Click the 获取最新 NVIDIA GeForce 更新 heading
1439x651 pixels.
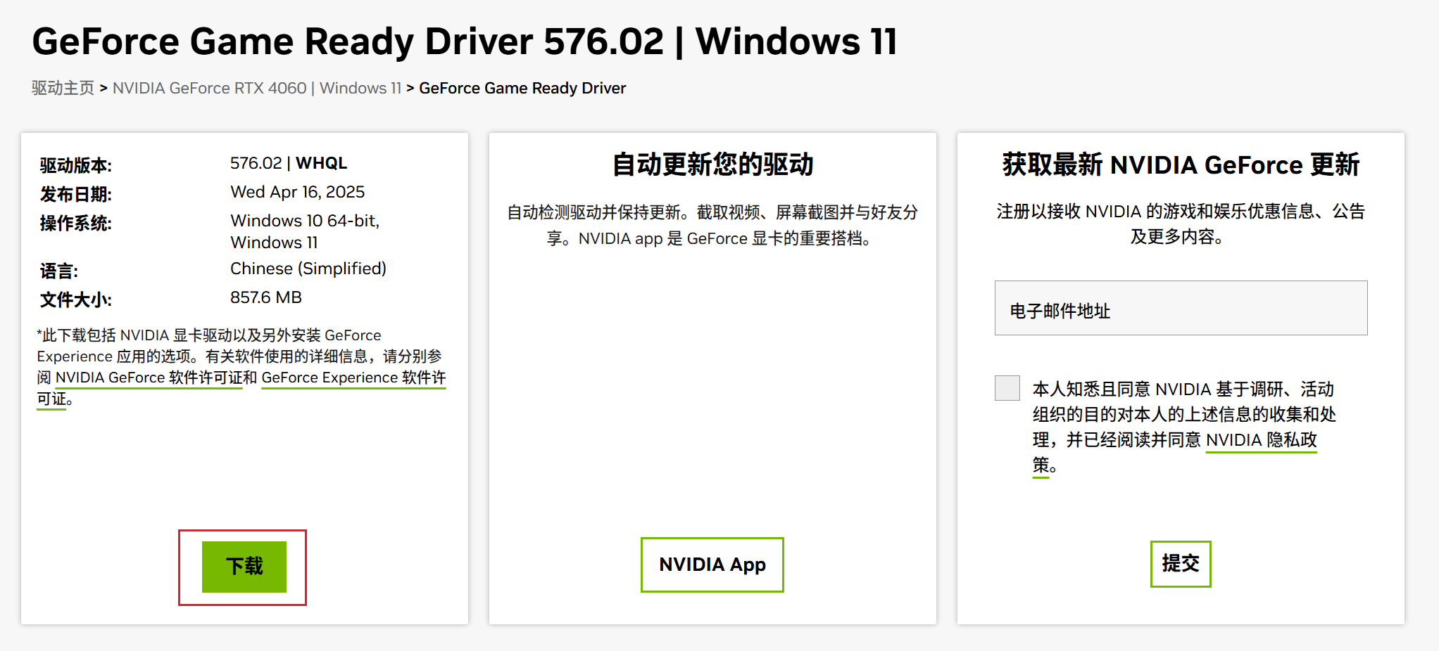click(1181, 165)
